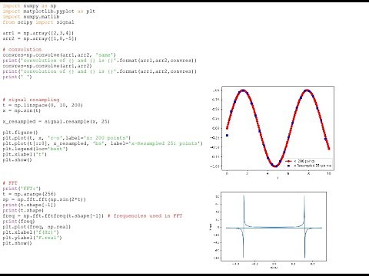Screen dimensions: 369x276
Task: Select the 'x = np.sin(t)' line
Action: point(22,110)
